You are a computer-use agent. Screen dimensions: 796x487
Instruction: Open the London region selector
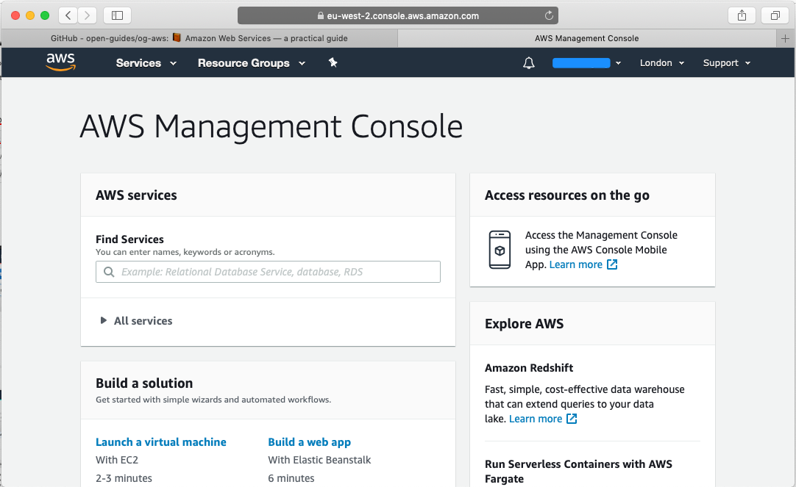click(x=662, y=63)
